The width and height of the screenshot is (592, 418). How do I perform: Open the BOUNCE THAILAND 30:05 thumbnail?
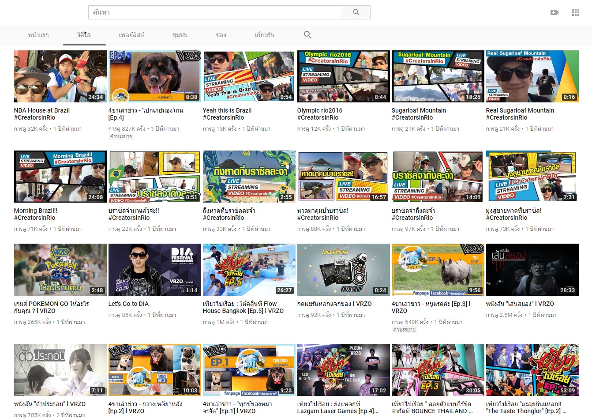(438, 370)
